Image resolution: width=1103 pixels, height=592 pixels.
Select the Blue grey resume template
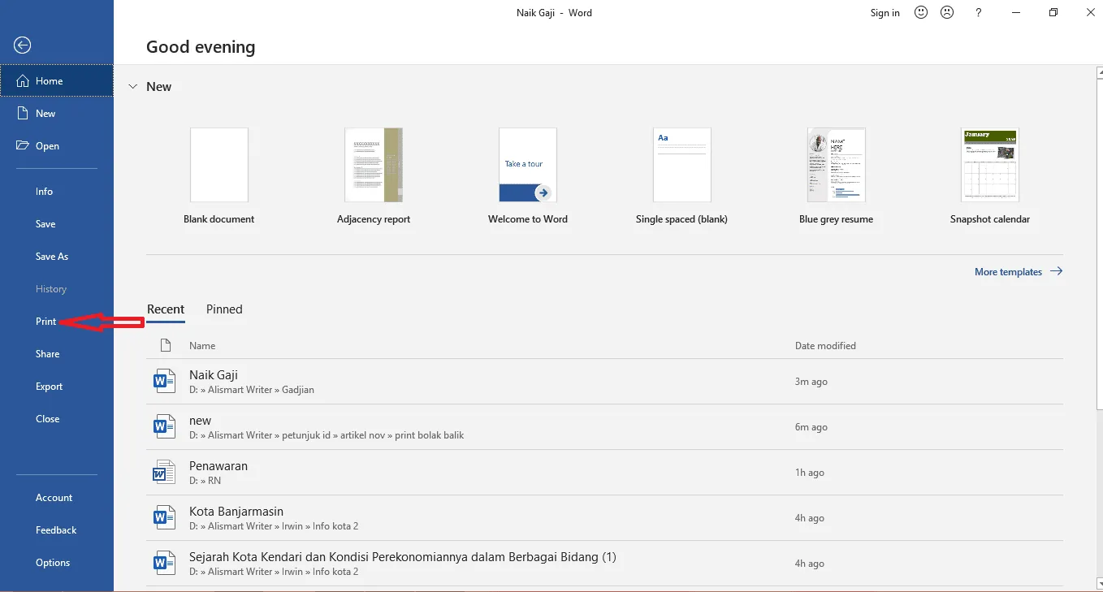coord(837,176)
